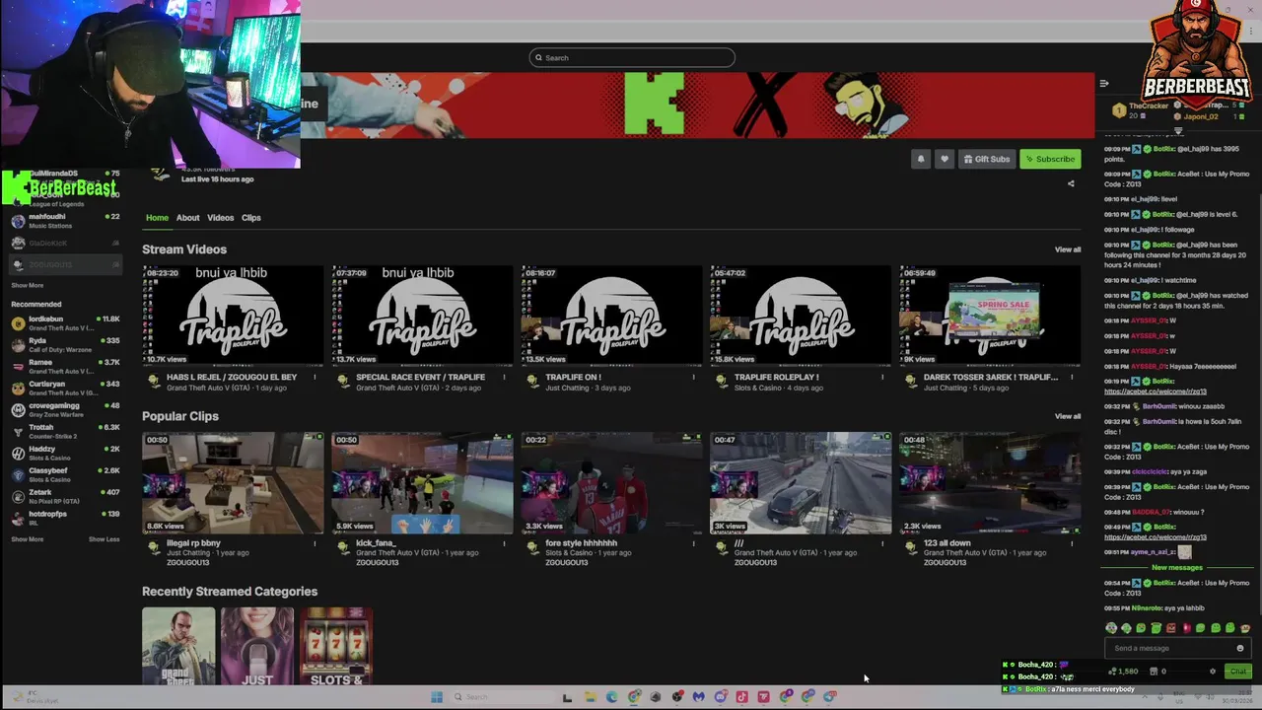Open crowegamingg recommended channel
This screenshot has height=710, width=1262.
tap(65, 409)
